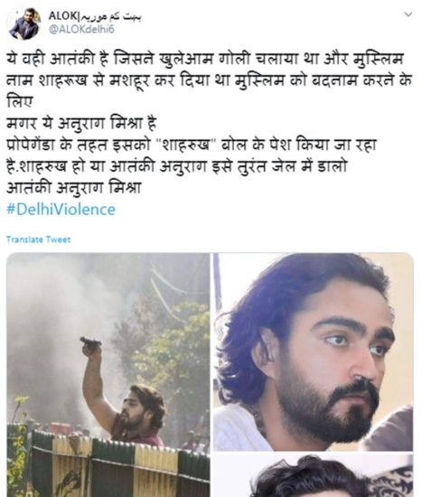Click the single word 'लिए' line

pos(19,102)
